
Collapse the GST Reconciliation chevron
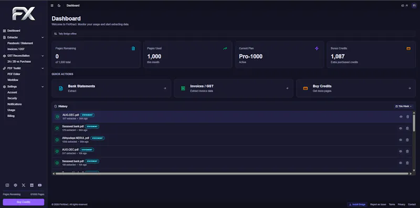click(x=43, y=56)
